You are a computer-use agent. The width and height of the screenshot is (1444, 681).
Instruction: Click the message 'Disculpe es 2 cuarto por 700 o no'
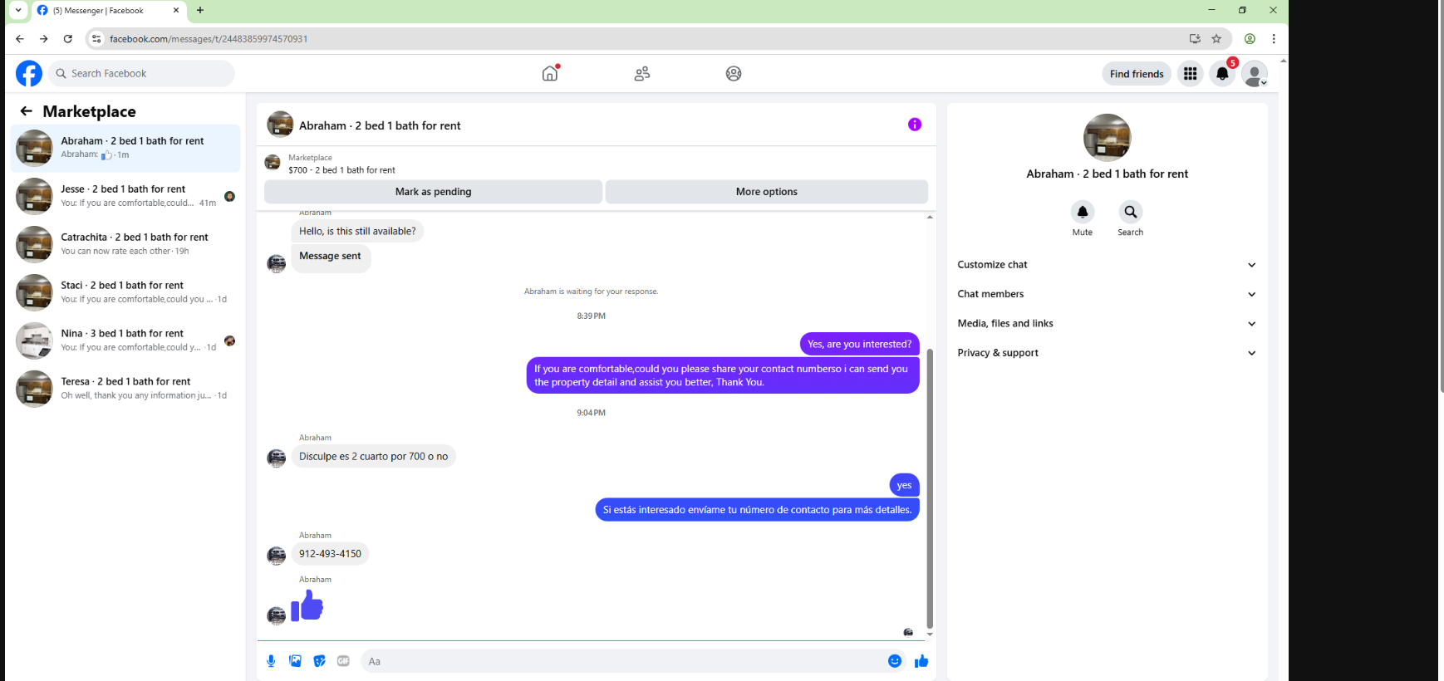coord(373,457)
